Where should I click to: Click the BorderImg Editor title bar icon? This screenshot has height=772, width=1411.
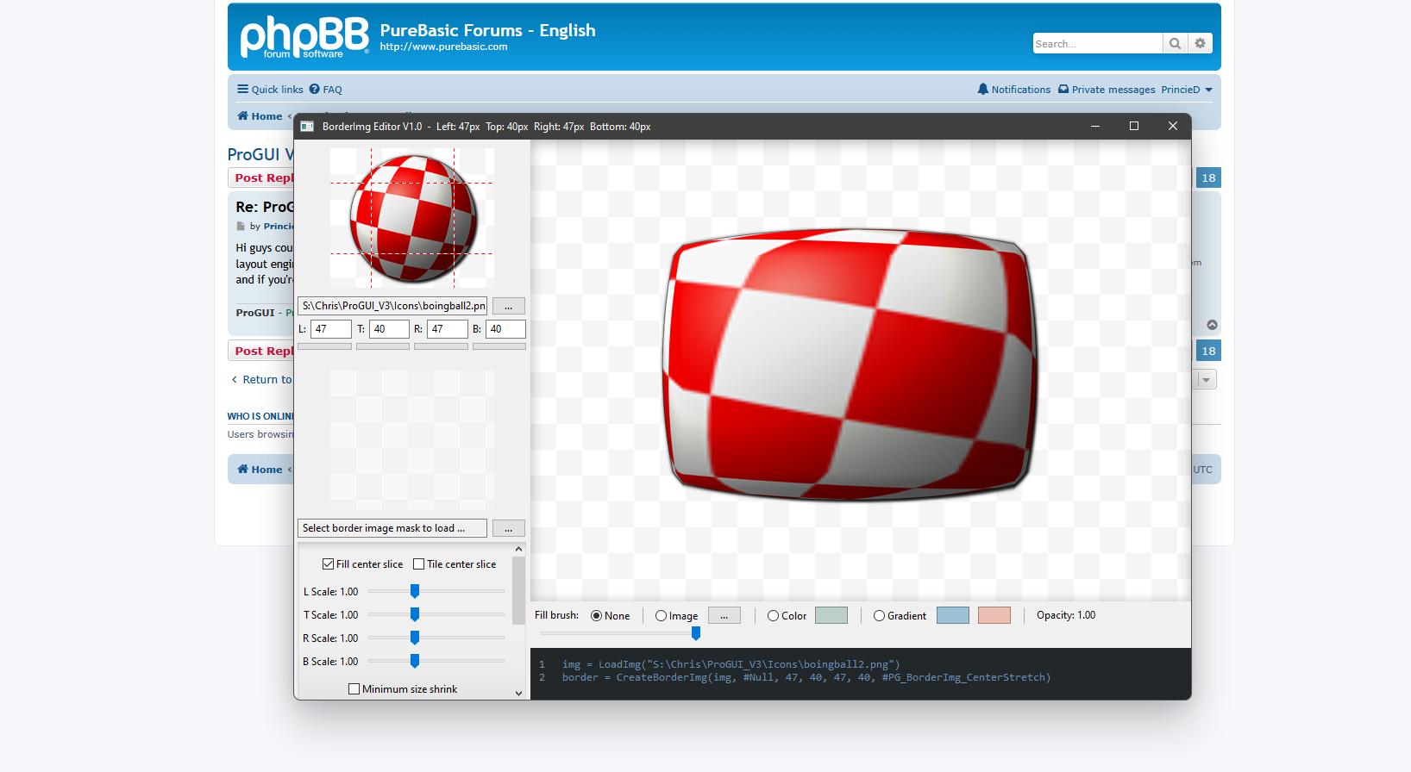point(307,127)
